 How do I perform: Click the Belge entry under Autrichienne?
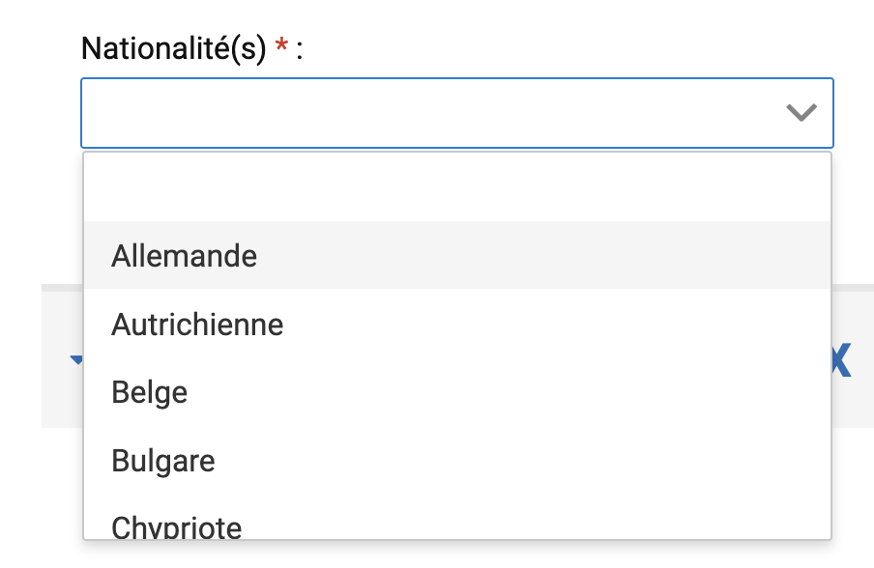(456, 392)
